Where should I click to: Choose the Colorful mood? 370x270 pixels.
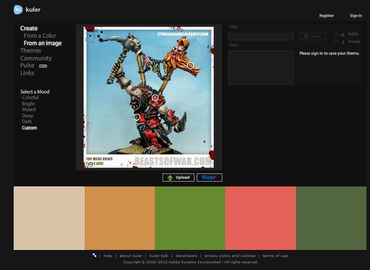pos(30,98)
